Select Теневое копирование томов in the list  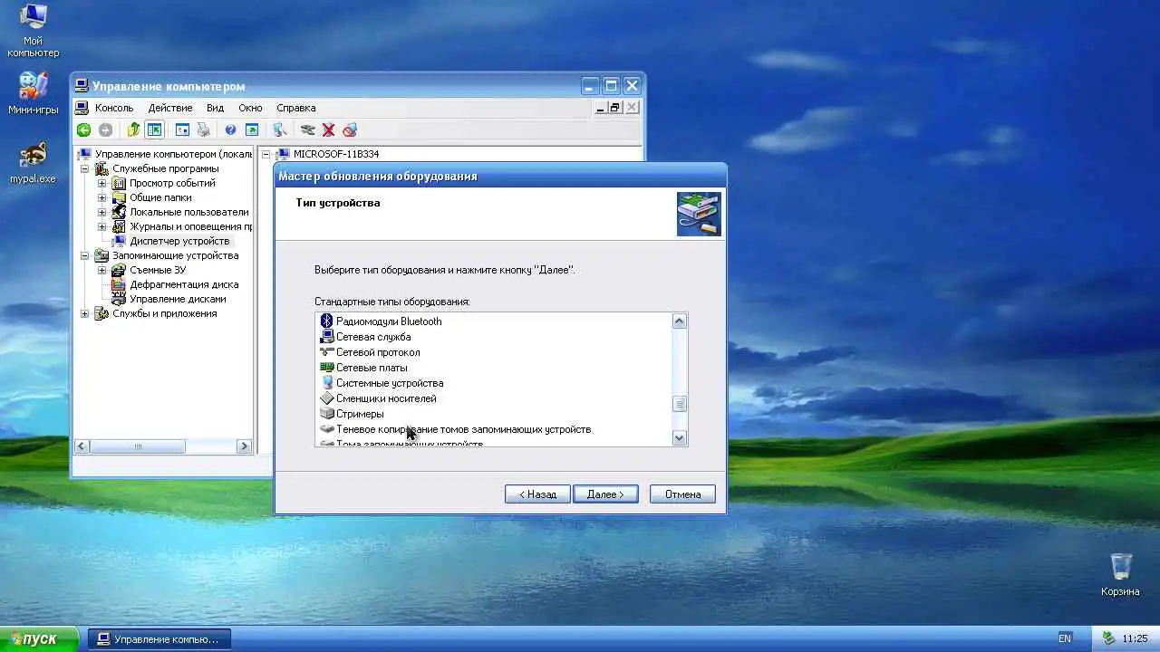click(456, 429)
